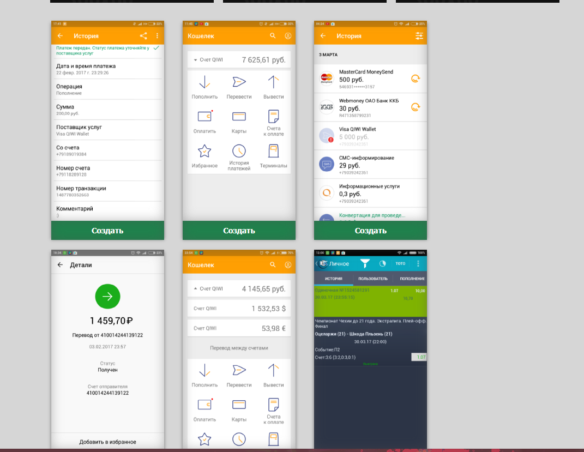Select Счет QIWI 53,98 € account row
Image resolution: width=584 pixels, height=452 pixels.
(239, 328)
